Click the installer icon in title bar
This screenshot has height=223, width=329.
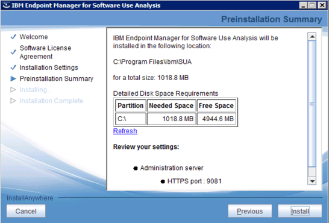pyautogui.click(x=6, y=5)
